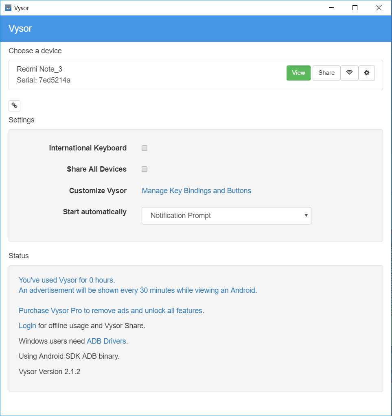Screen dimensions: 392x416
Task: Open the Start automatically dropdown
Action: point(227,216)
